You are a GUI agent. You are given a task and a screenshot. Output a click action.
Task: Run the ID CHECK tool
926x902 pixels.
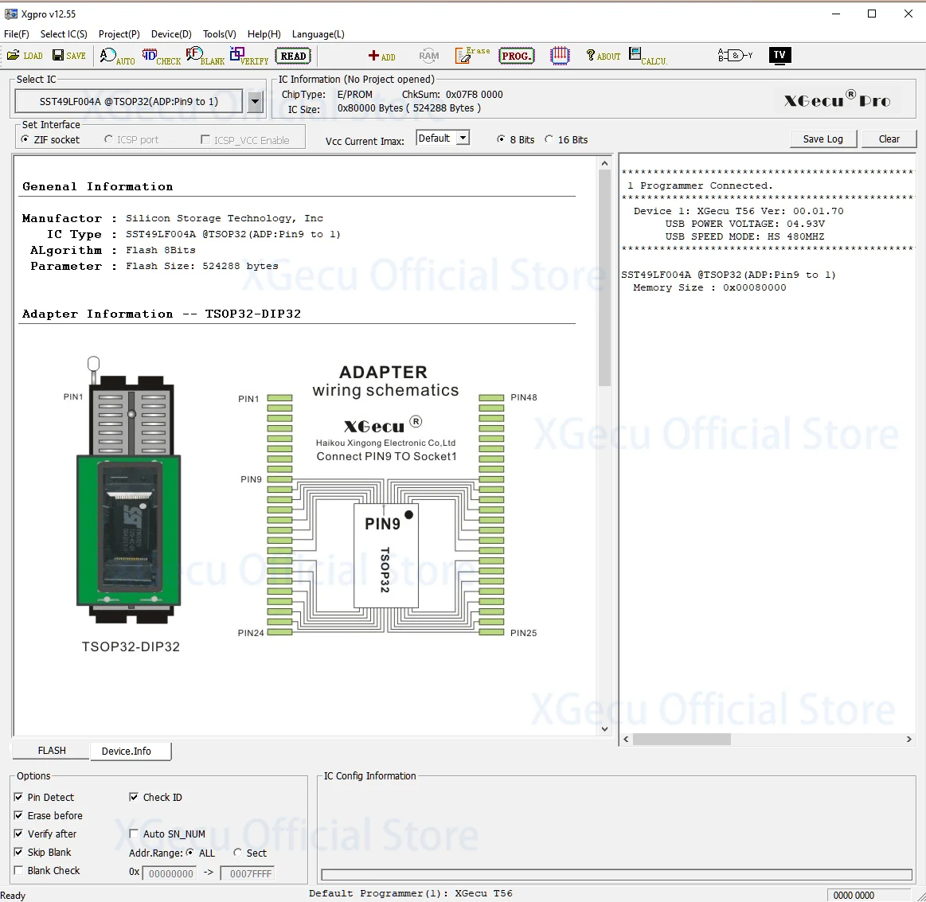point(161,56)
